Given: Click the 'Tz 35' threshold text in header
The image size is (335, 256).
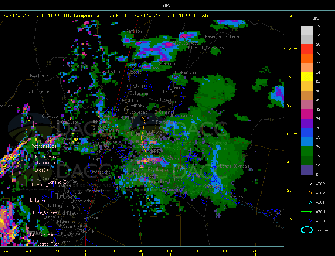Looking at the screenshot, I should tap(200, 16).
